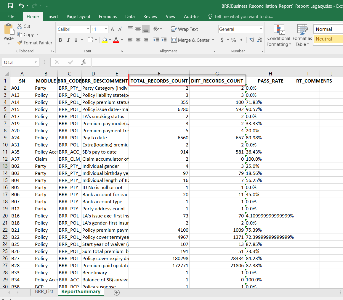Viewport: 343px width, 300px height.
Task: Click the formula bar input
Action: pyautogui.click(x=217, y=62)
